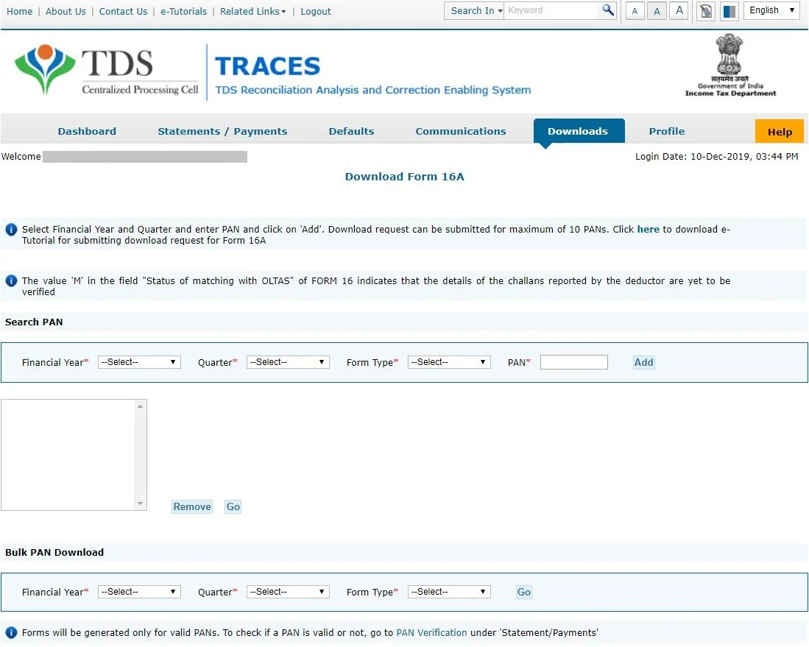809x647 pixels.
Task: Click the TDS Centralized Processing Cell logo
Action: pos(107,70)
